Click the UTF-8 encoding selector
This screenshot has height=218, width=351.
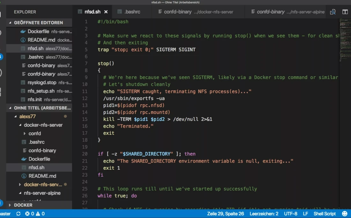point(290,214)
